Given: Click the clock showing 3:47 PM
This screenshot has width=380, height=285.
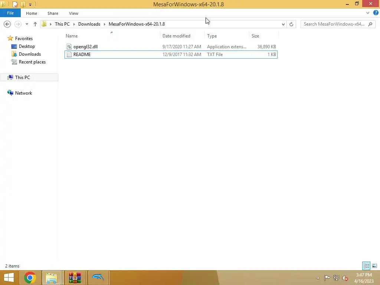Looking at the screenshot, I should click(364, 278).
